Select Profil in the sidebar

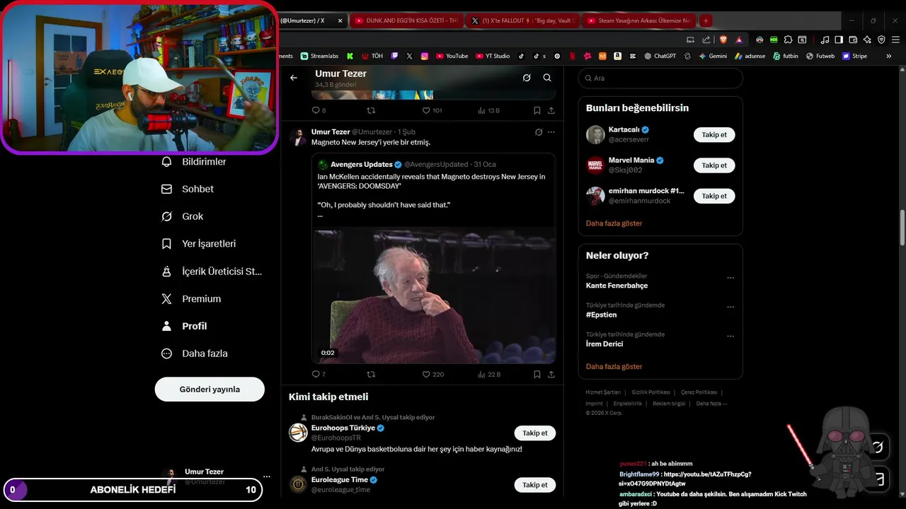pyautogui.click(x=184, y=326)
